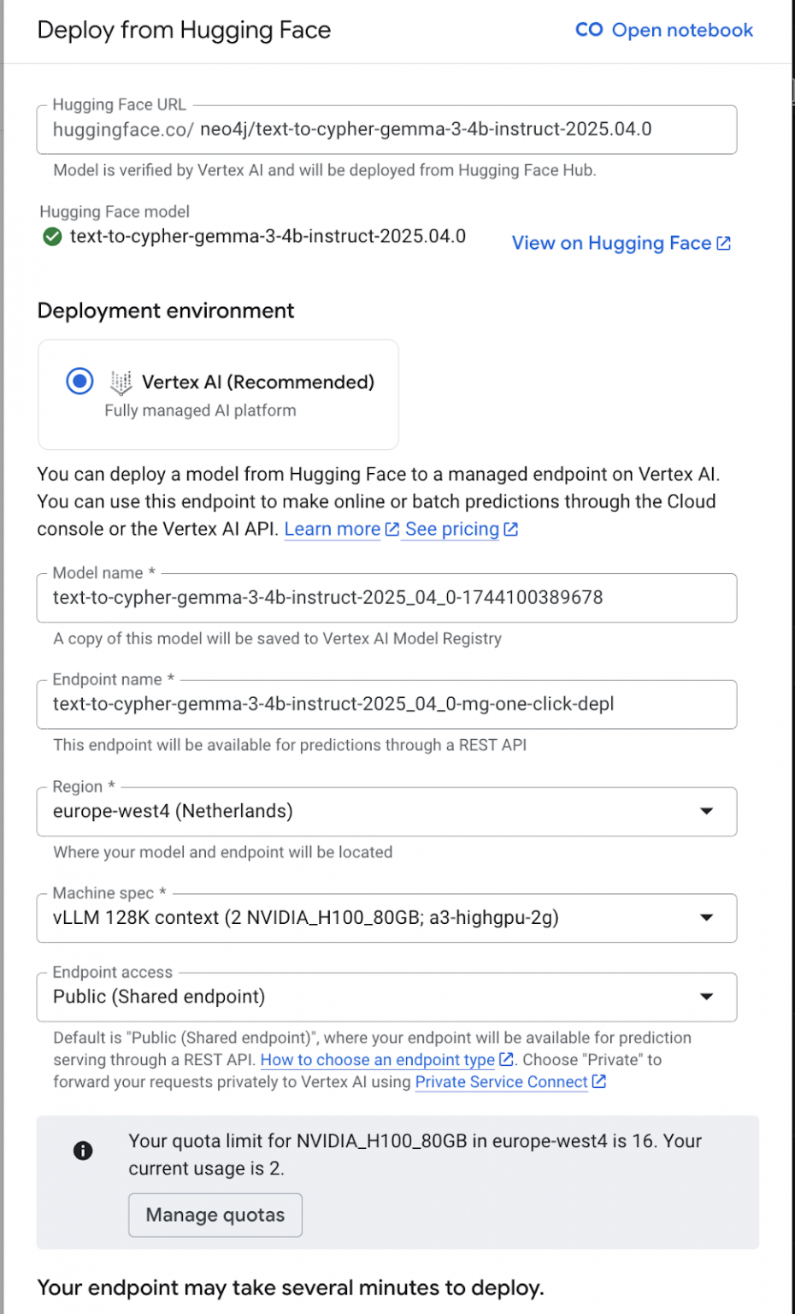The image size is (795, 1314).
Task: Click the external-link icon after Private Service Connect
Action: (601, 1081)
